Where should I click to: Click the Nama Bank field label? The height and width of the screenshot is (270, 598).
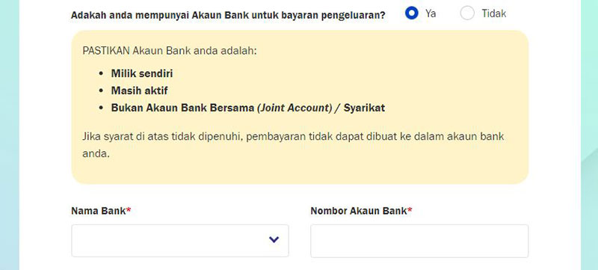[x=99, y=211]
